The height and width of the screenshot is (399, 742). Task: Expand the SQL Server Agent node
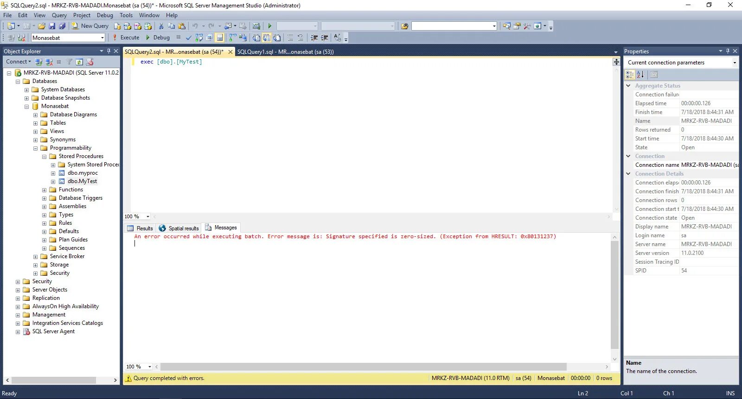tap(18, 332)
